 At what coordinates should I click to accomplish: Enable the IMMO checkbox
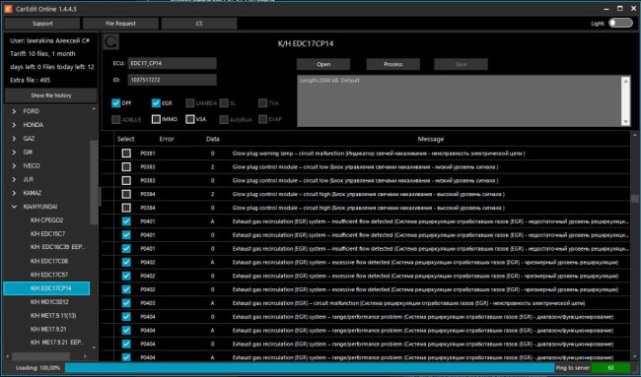[x=156, y=119]
